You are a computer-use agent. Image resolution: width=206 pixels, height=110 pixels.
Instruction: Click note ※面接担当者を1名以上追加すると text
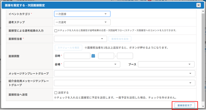click(x=127, y=48)
